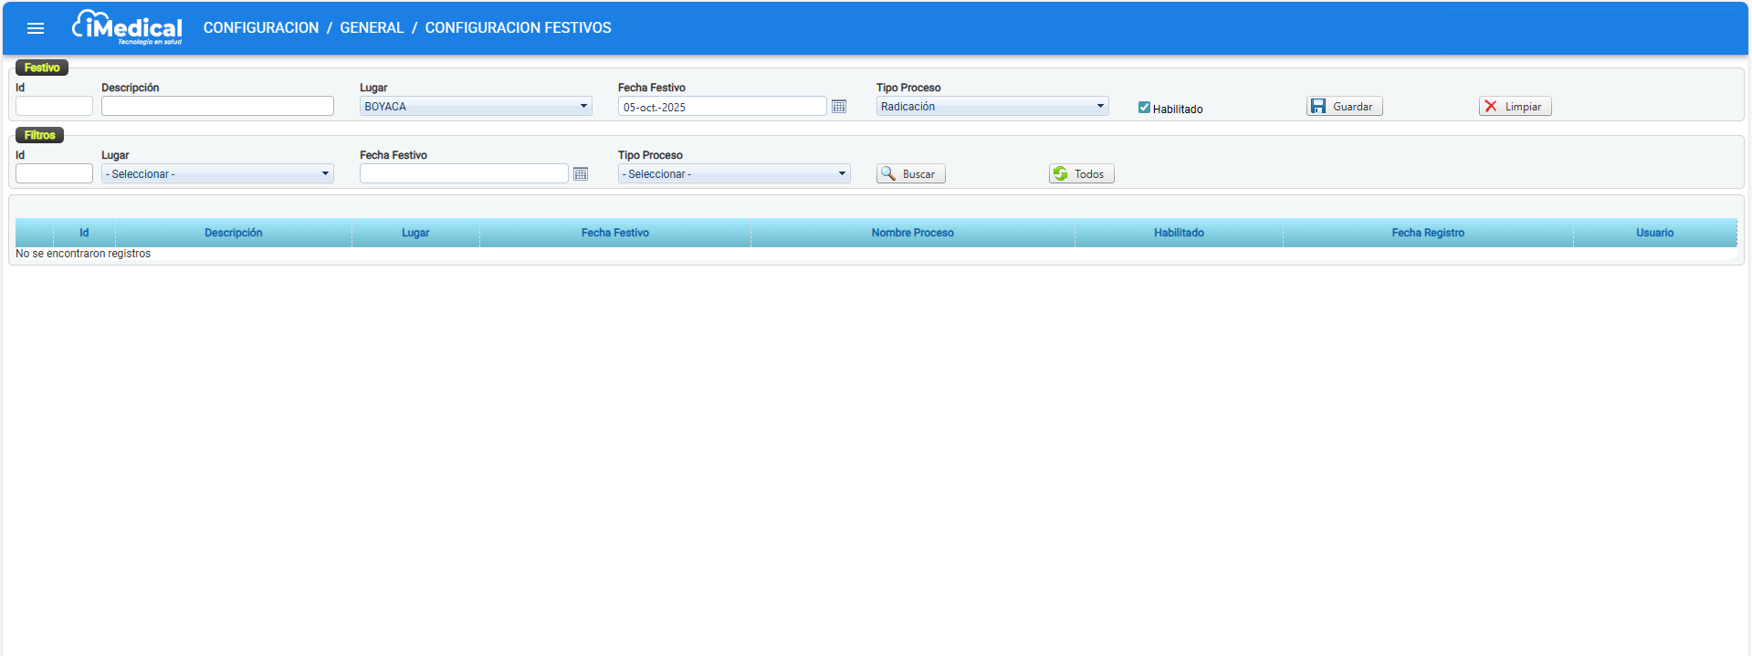
Task: Click the Todos button with the refresh icon
Action: coord(1081,174)
